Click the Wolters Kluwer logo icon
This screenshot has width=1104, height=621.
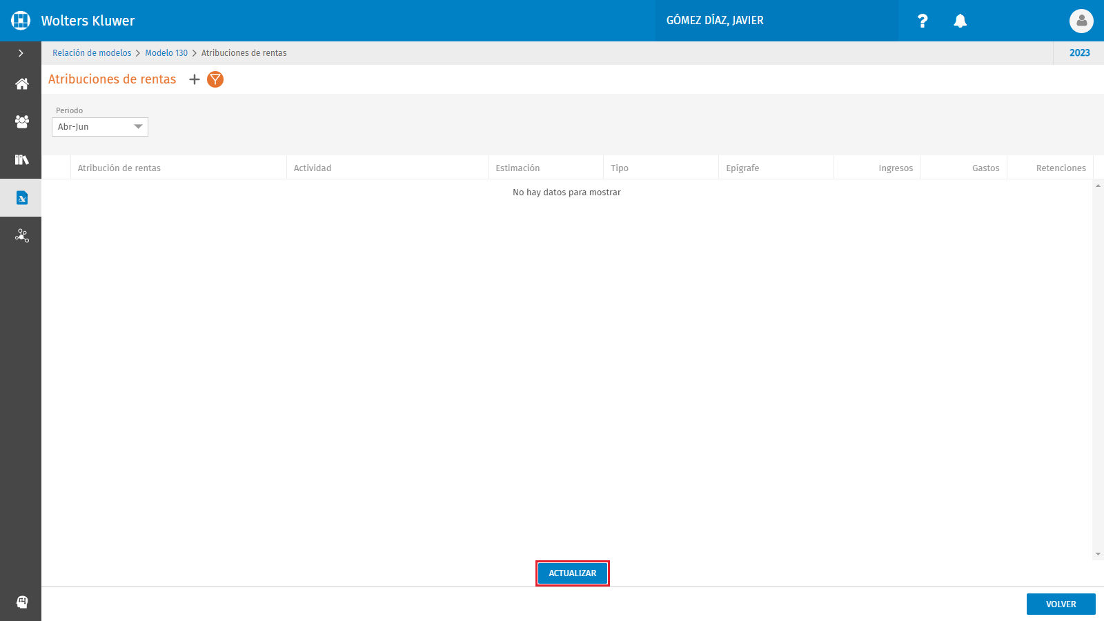21,21
